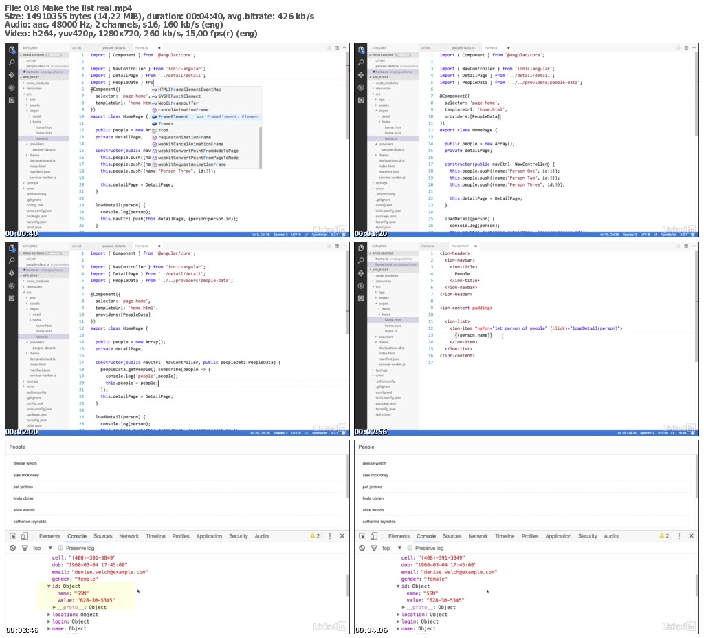Open Explorer icon in the 00:02:56 frame
The width and height of the screenshot is (704, 638).
click(x=361, y=248)
